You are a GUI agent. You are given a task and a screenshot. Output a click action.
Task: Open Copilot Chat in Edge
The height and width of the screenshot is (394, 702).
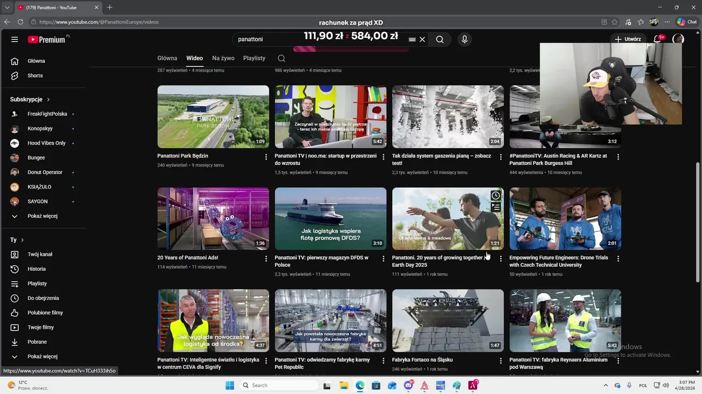687,22
